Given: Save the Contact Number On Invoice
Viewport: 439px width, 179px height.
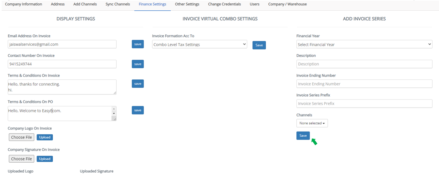Looking at the screenshot, I should click(x=138, y=64).
